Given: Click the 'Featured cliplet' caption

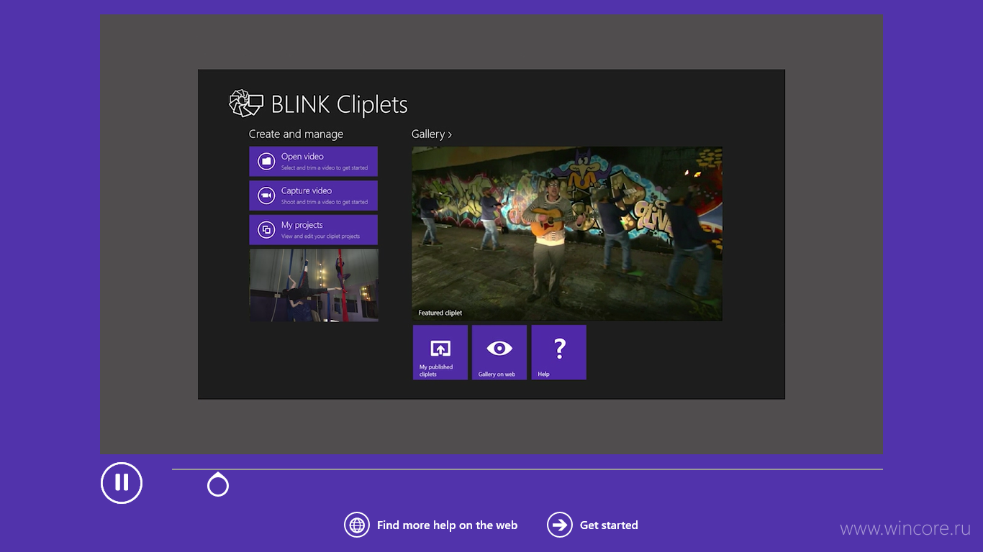Looking at the screenshot, I should point(440,313).
